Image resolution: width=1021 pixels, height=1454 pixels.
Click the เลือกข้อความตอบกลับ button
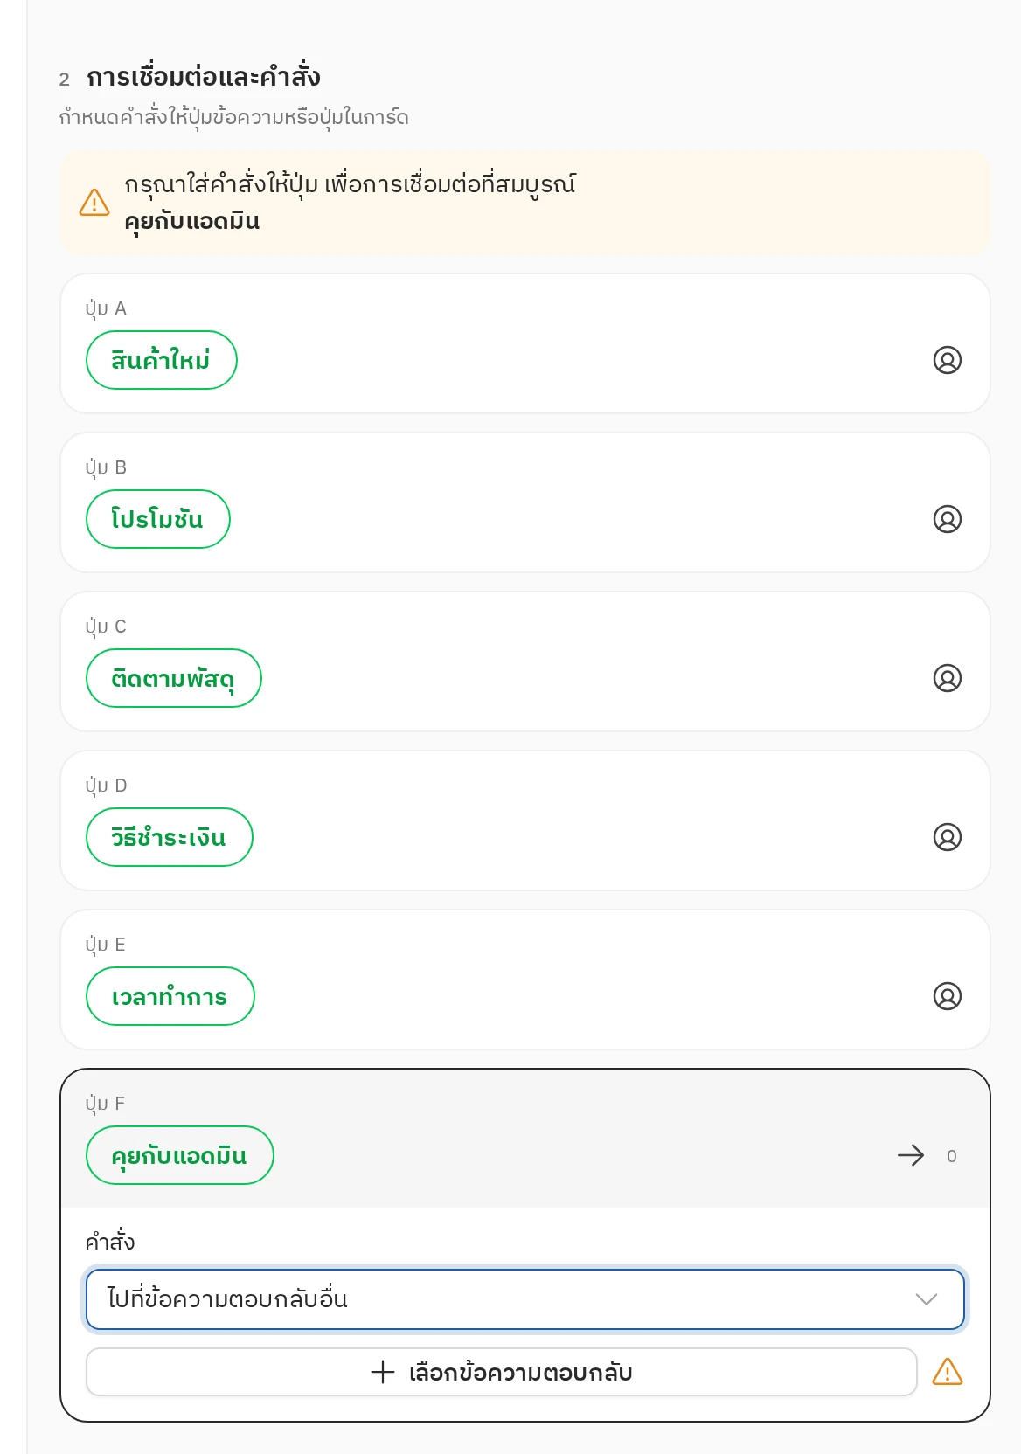502,1372
